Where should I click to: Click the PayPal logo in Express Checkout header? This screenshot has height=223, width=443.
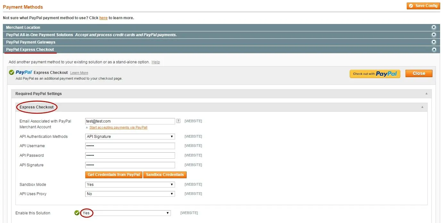tap(24, 73)
